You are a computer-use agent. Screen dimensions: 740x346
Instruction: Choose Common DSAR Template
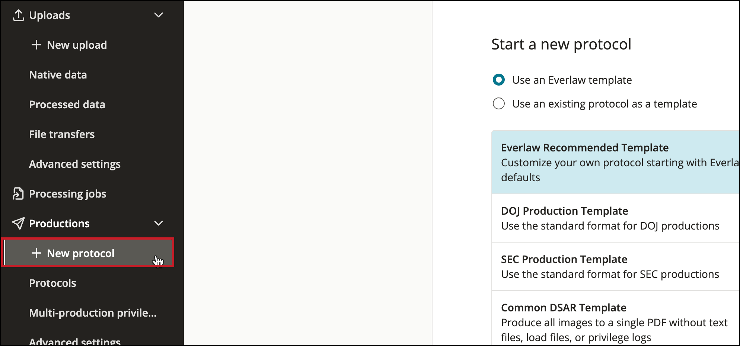[616, 318]
